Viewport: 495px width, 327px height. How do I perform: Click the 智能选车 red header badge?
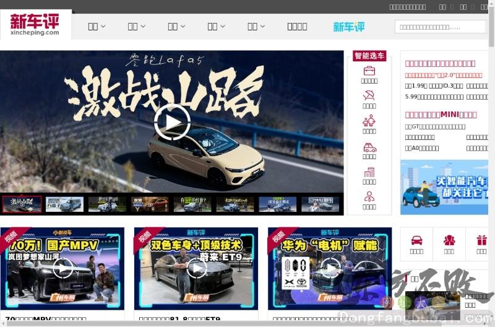pos(369,56)
